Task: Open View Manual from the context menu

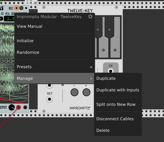Action: 29,26
